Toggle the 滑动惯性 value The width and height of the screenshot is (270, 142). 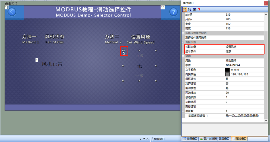pos(244,88)
